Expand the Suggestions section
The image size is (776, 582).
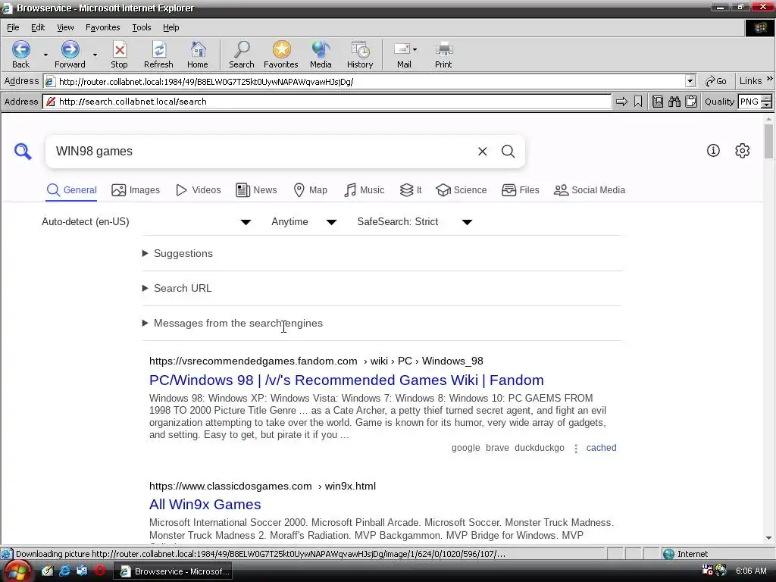[x=178, y=253]
